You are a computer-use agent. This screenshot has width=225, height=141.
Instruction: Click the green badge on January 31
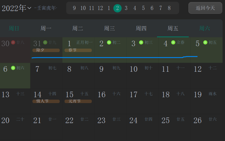(x=45, y=42)
